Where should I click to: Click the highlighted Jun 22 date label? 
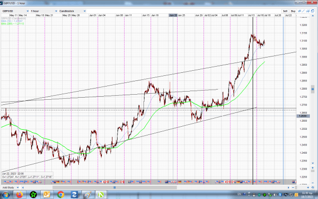[x=173, y=15]
